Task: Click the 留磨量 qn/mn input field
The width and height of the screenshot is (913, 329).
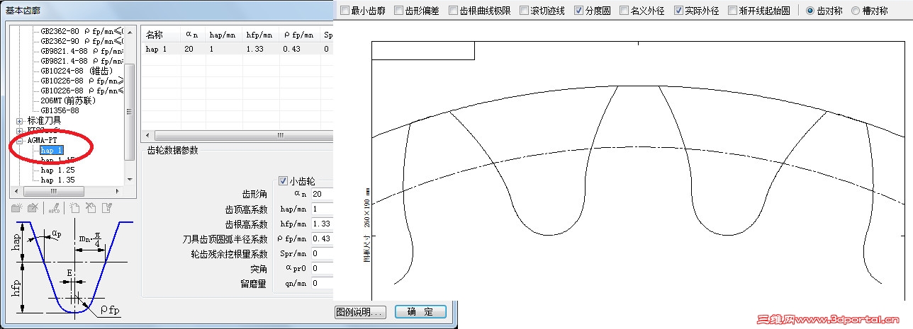Action: coord(321,284)
